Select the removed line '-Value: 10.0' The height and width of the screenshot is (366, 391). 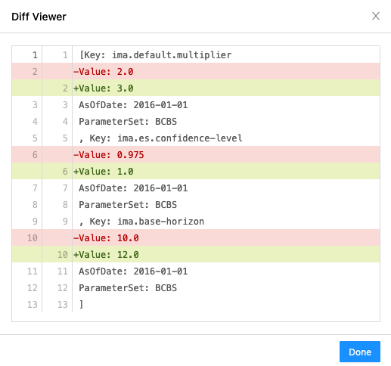(196, 237)
